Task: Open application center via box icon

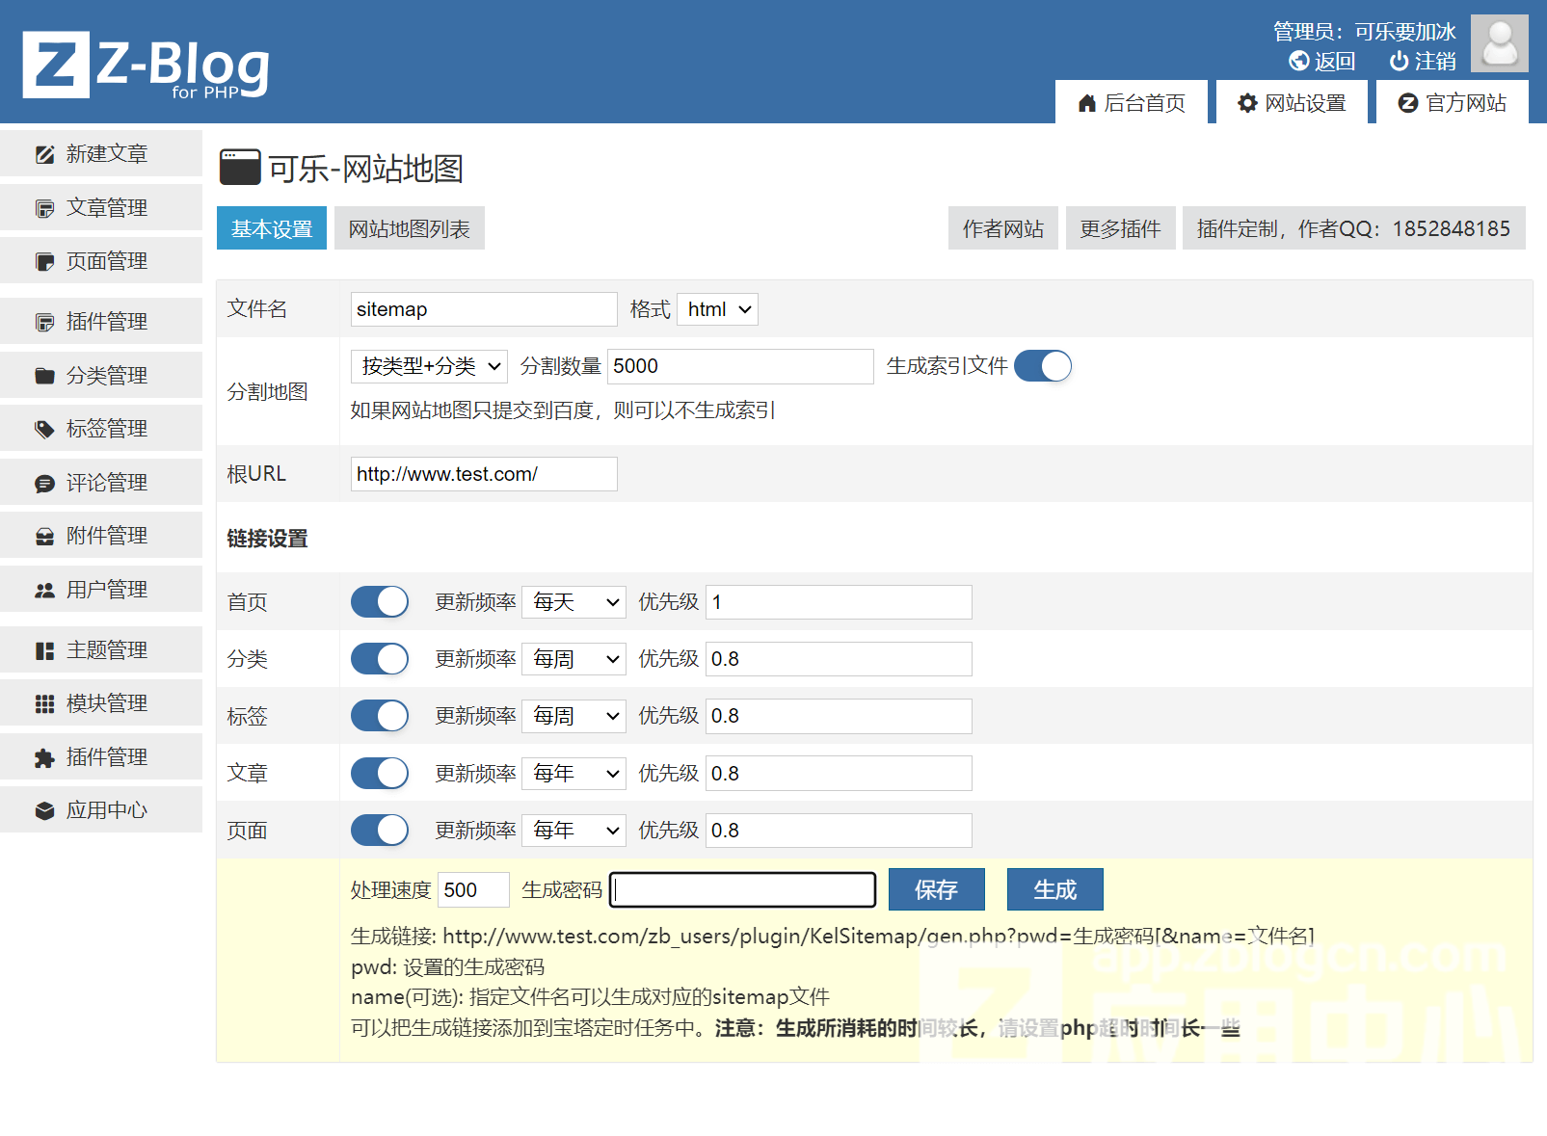Action: pos(44,811)
